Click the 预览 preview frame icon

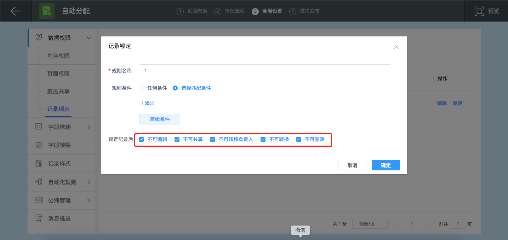[x=479, y=11]
